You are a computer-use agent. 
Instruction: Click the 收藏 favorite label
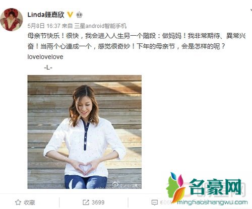pos(29,202)
